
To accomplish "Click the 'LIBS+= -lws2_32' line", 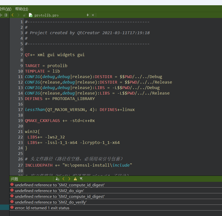I will pos(46,137).
